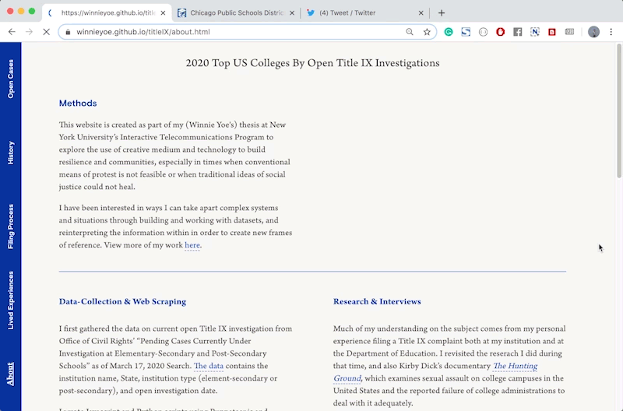Open the Chrome three-dot menu
623x411 pixels.
pos(611,32)
